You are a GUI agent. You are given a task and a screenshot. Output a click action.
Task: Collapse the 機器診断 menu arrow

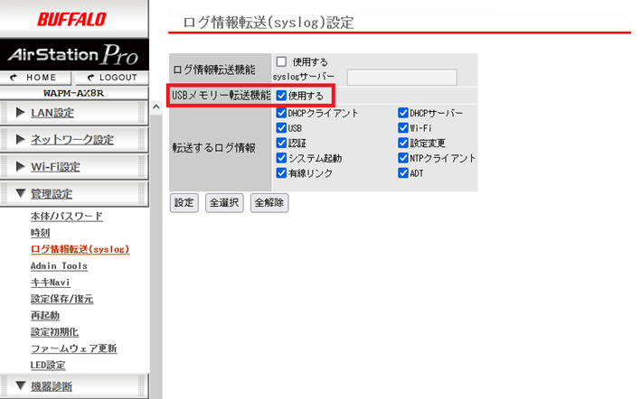[21, 385]
